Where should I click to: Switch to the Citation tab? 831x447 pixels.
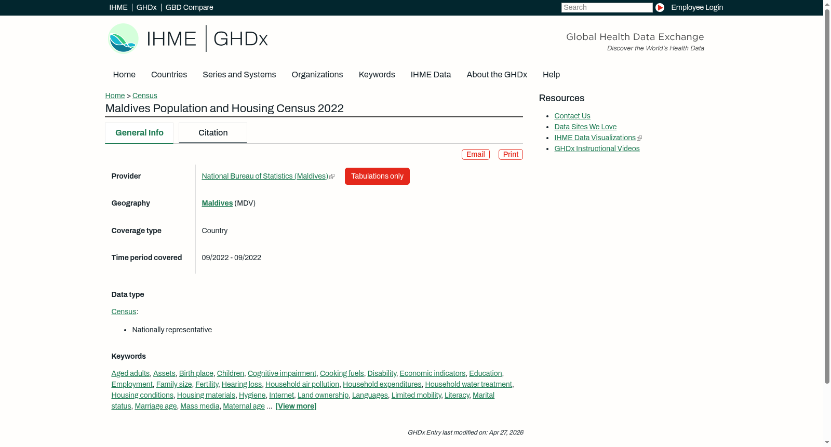coord(213,133)
